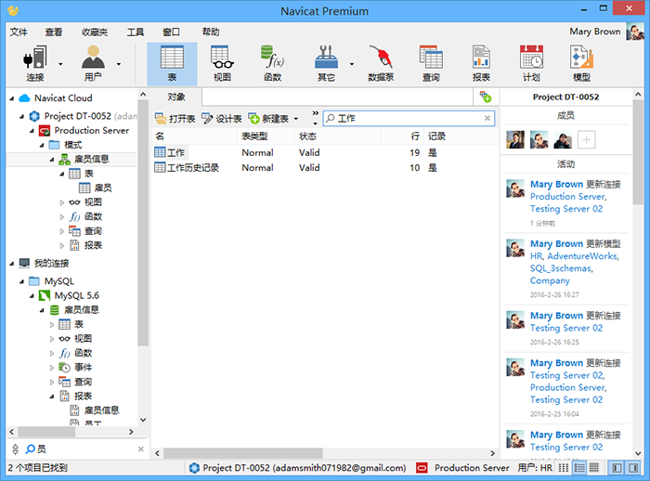Collapse the 我的连接 tree node
Image resolution: width=650 pixels, height=481 pixels.
pos(11,264)
